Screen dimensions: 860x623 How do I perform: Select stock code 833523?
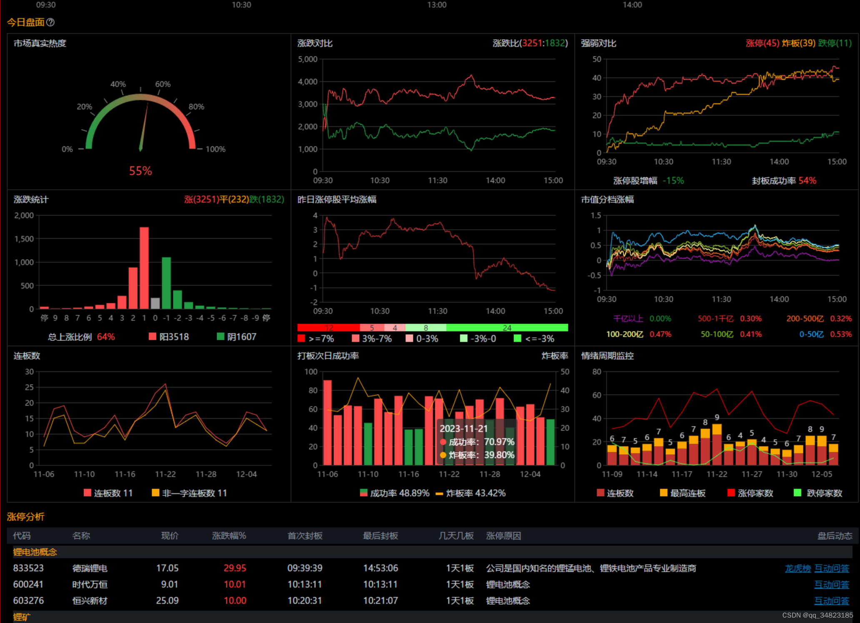click(28, 568)
